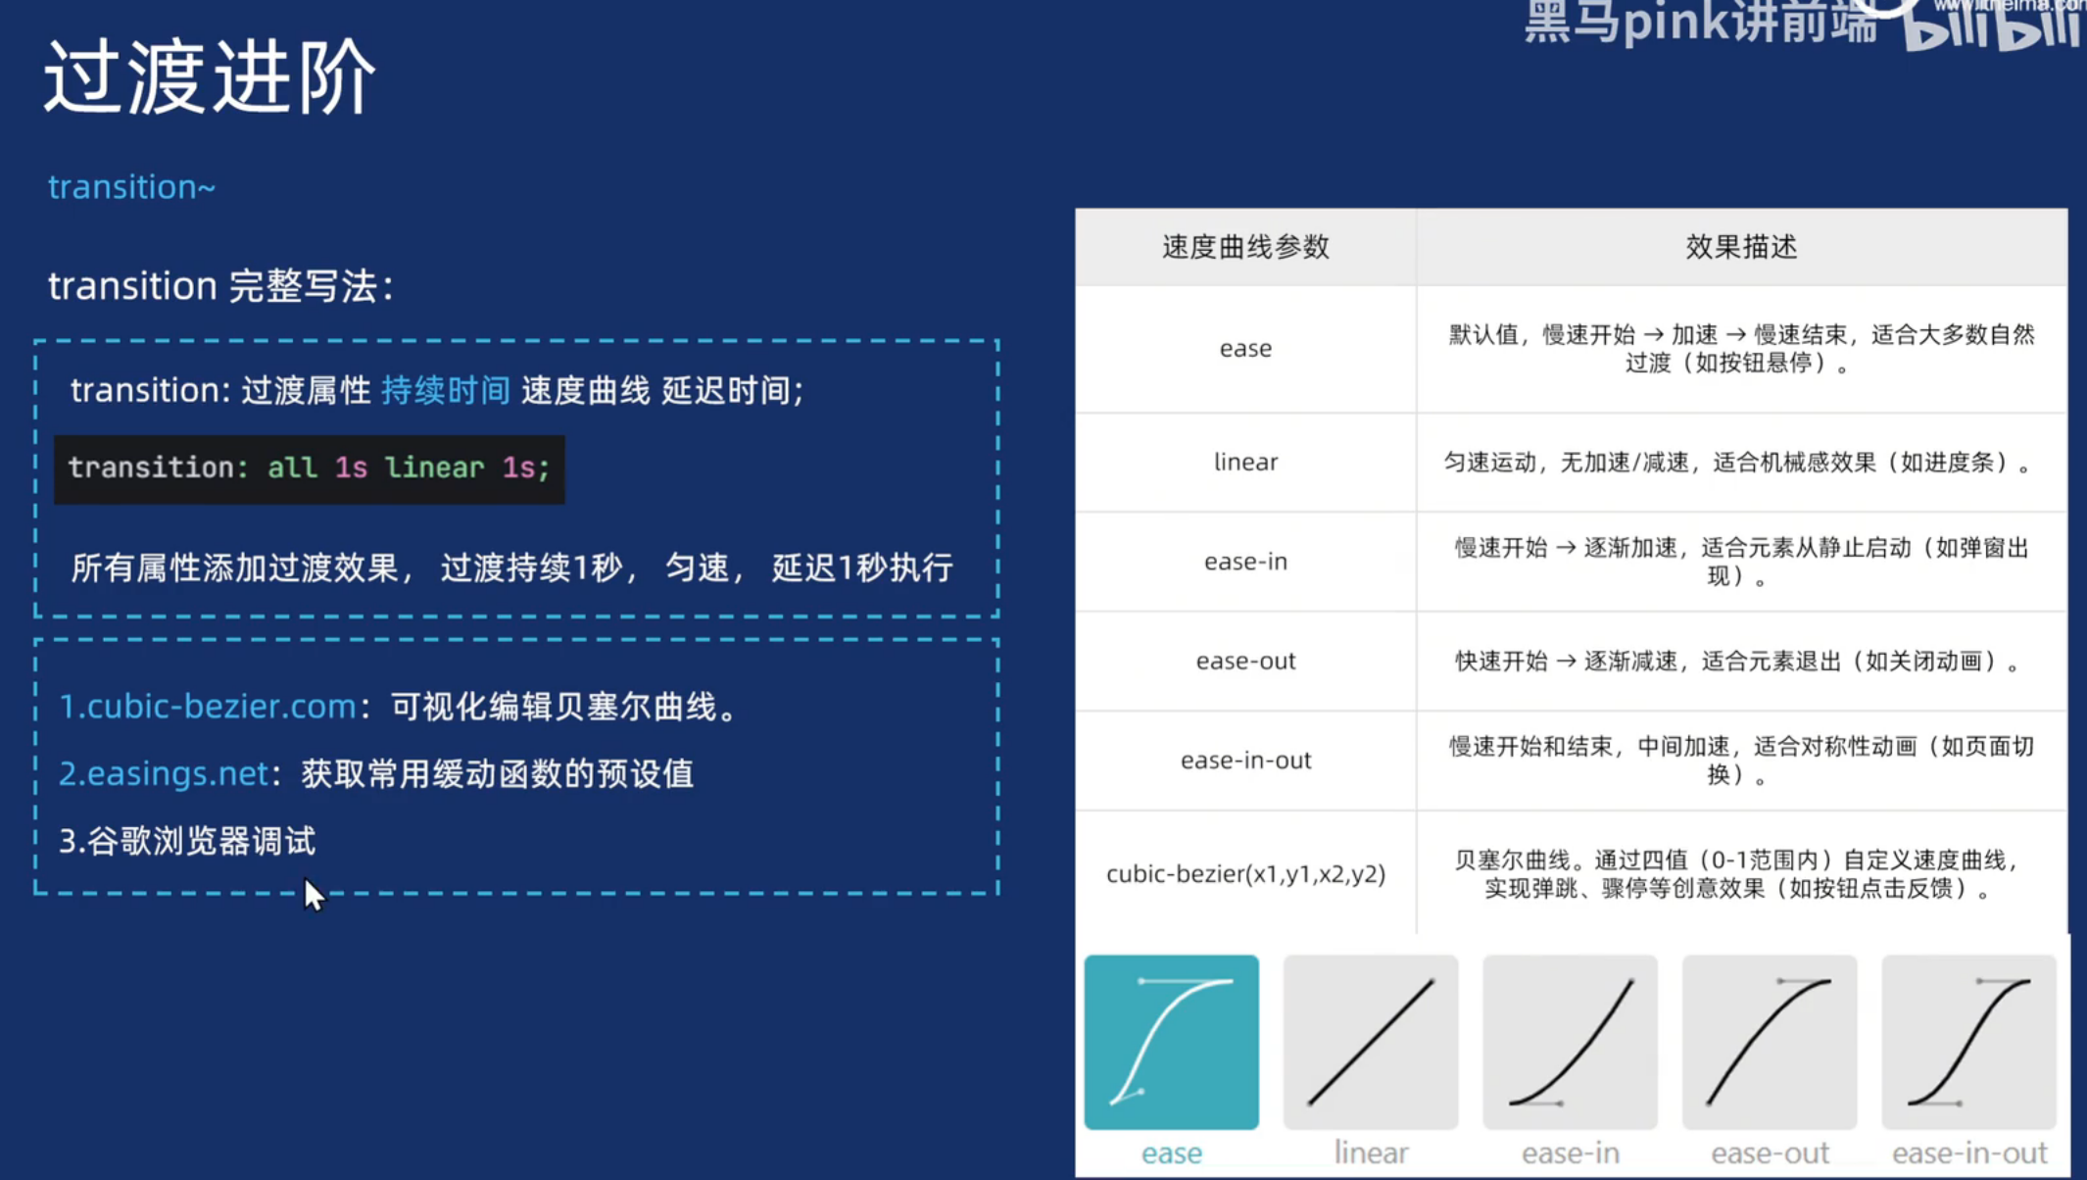Select the ease-out curve thumbnail
Image resolution: width=2087 pixels, height=1180 pixels.
(1770, 1042)
